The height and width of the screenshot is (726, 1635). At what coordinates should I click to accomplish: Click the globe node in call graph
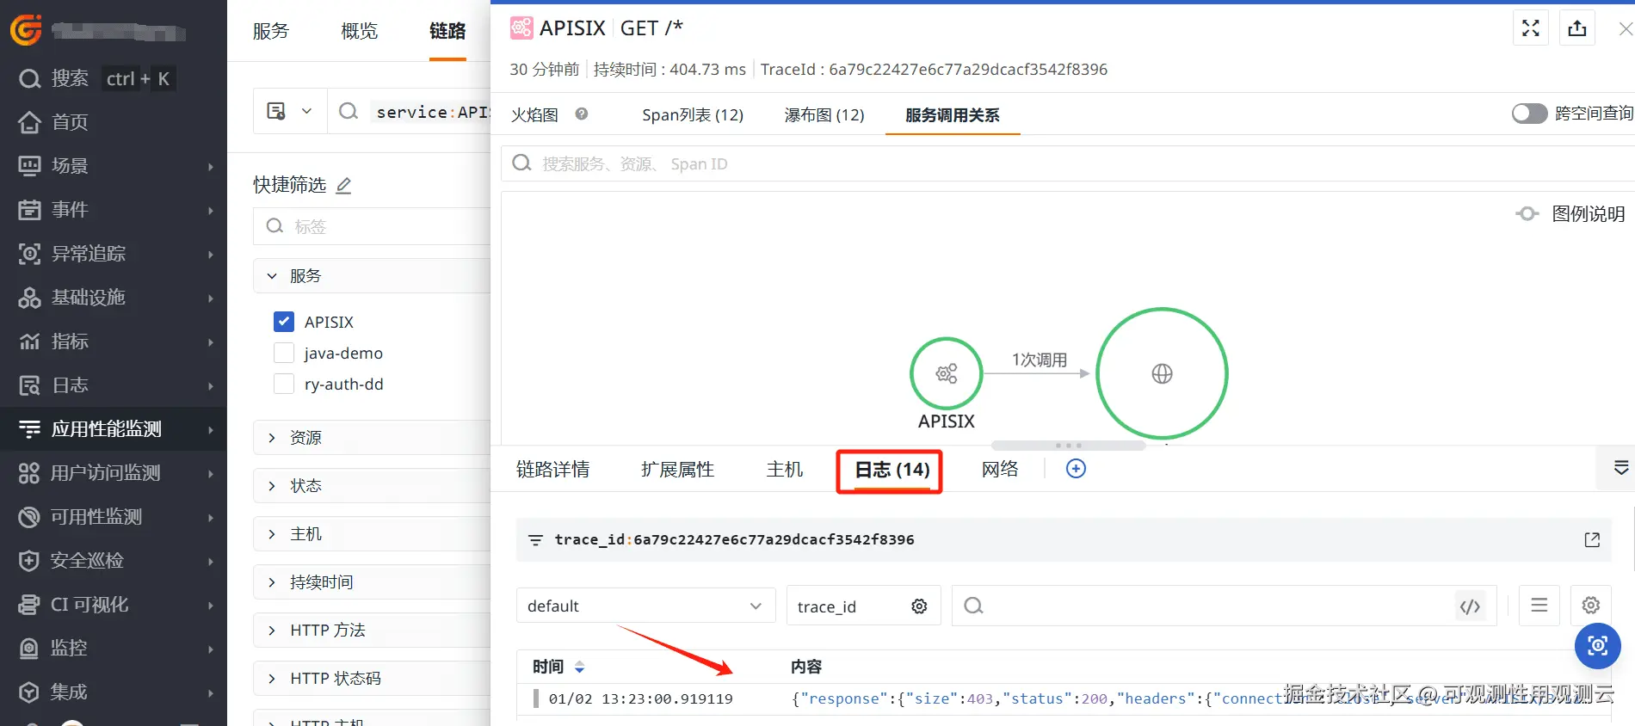coord(1162,373)
